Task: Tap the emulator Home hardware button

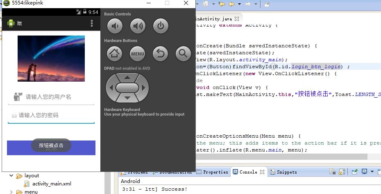Action: (x=114, y=54)
